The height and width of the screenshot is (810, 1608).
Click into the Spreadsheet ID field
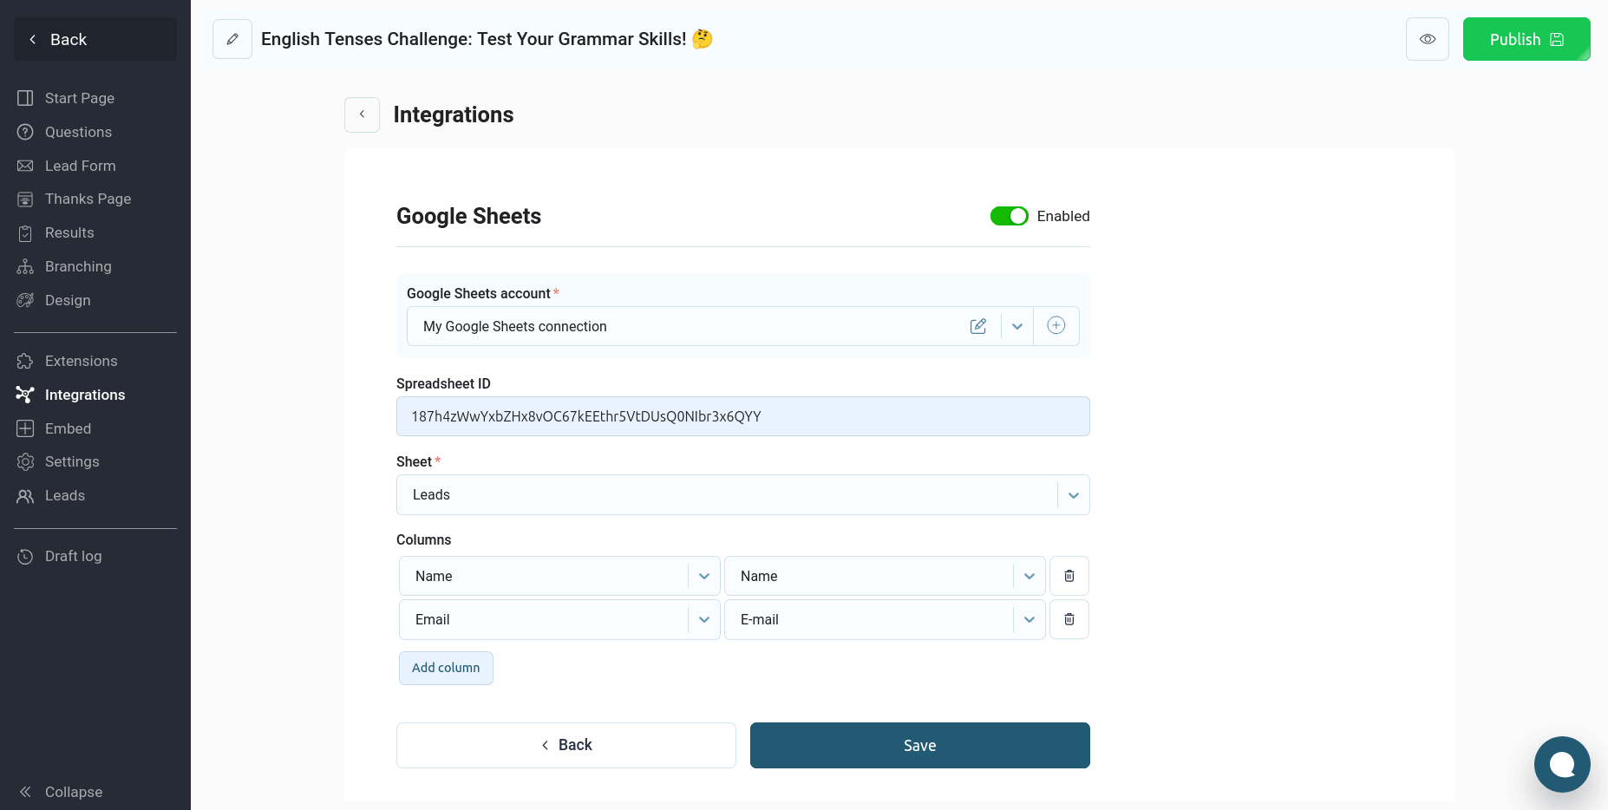click(742, 416)
